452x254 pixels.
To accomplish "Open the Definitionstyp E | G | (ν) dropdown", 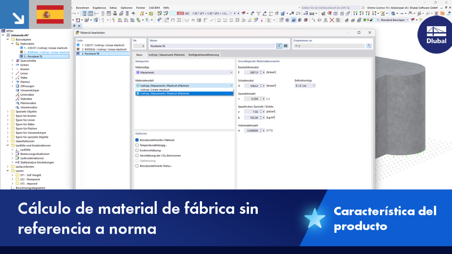I will coord(305,86).
